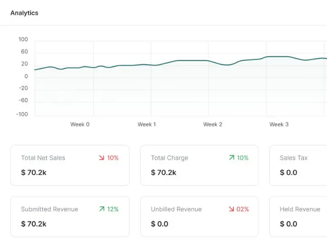
Task: Click the 100 label on the chart's y-axis
Action: pos(23,40)
